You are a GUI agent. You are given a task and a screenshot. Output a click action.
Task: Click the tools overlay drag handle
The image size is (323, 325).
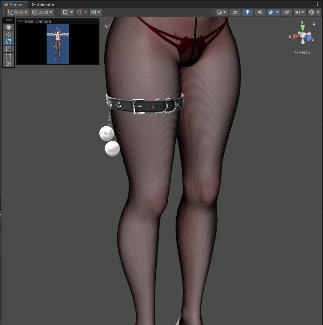[9, 20]
